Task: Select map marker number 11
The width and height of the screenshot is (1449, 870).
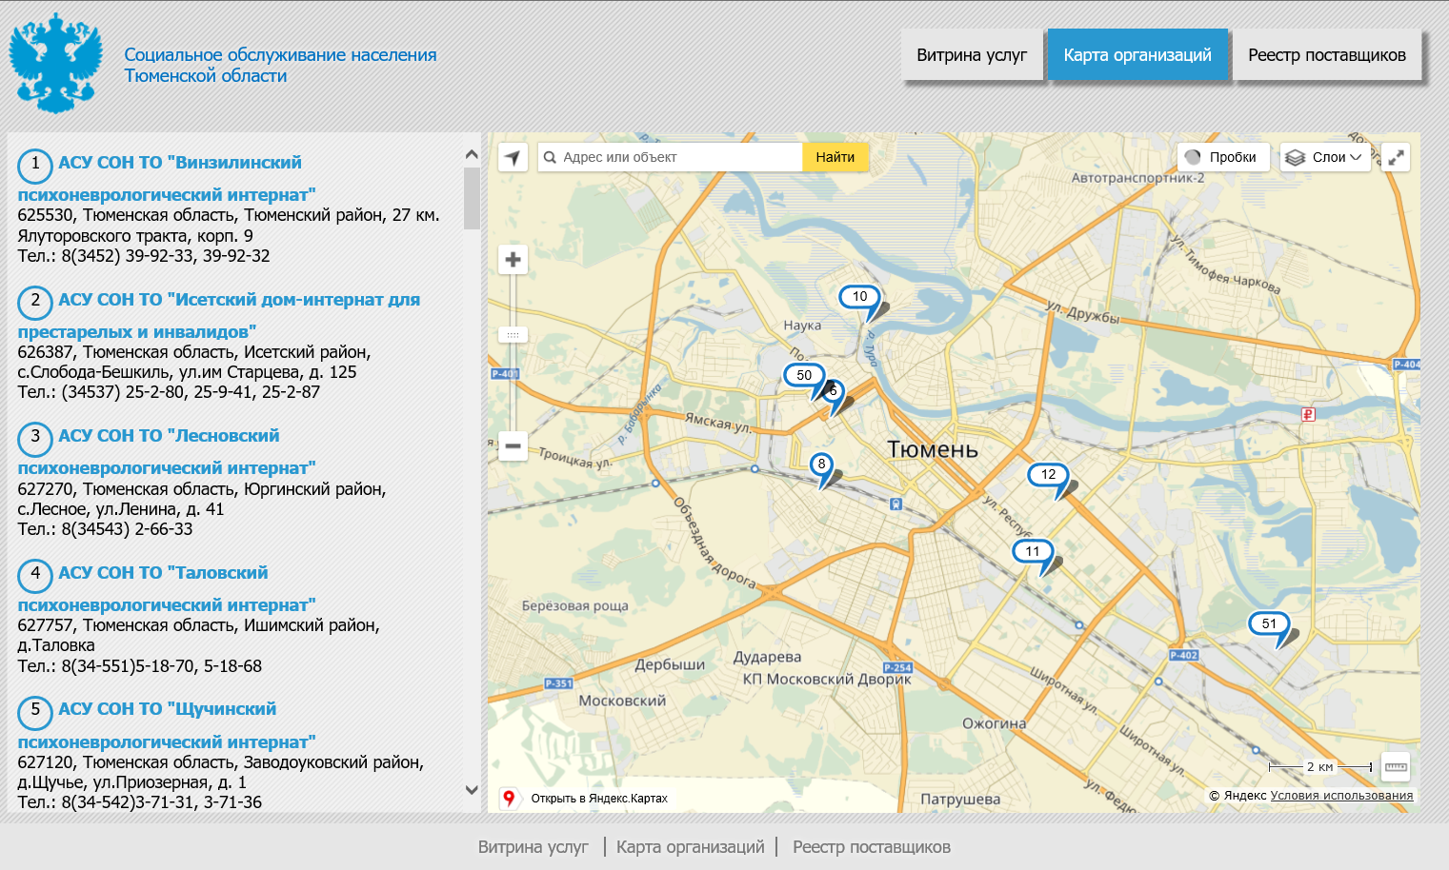Action: (1033, 551)
